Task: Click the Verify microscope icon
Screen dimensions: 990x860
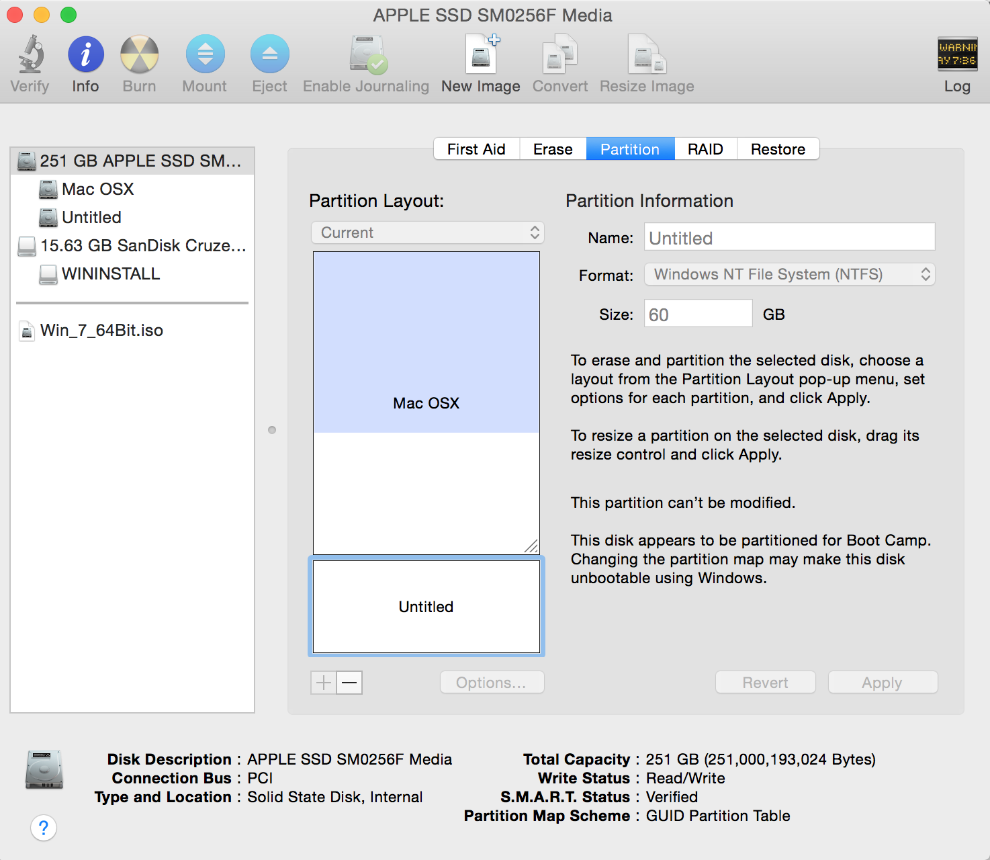Action: 30,55
